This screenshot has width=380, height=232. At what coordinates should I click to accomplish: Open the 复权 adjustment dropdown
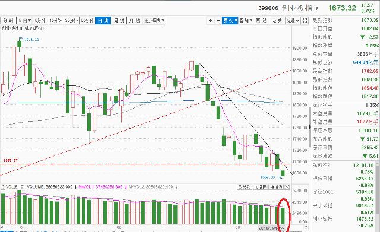(230, 21)
